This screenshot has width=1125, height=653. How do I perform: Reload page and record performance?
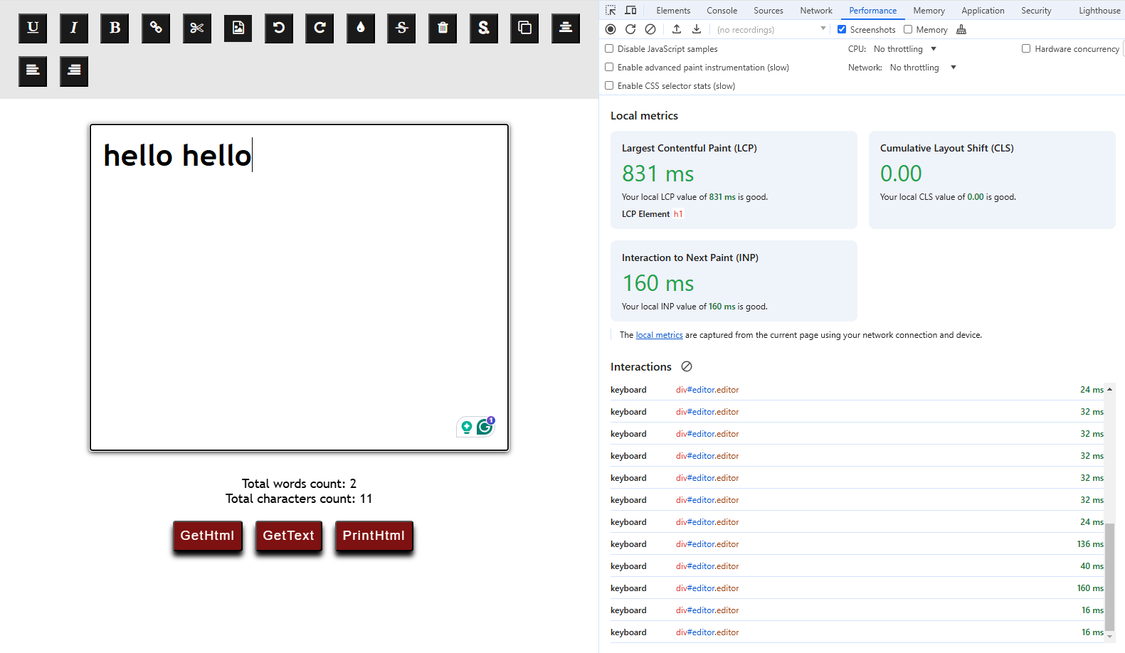[630, 29]
